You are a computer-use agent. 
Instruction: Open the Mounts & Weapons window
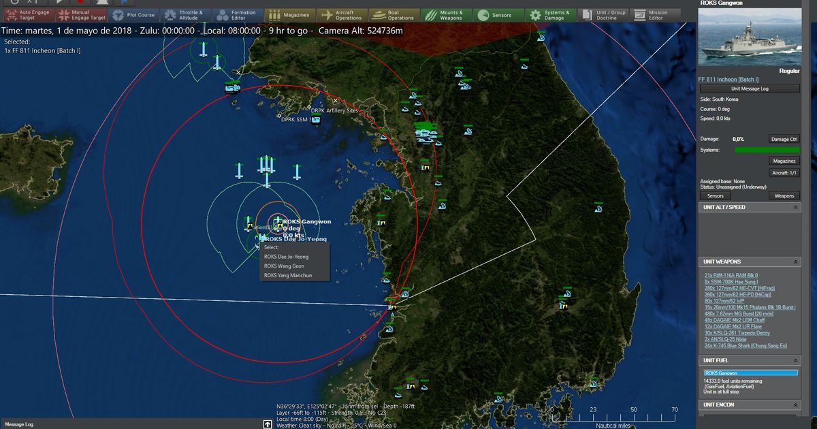pyautogui.click(x=445, y=15)
